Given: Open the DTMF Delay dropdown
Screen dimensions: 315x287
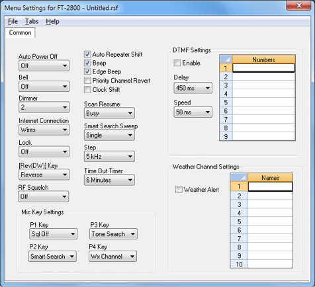Looking at the screenshot, I should pyautogui.click(x=193, y=88).
